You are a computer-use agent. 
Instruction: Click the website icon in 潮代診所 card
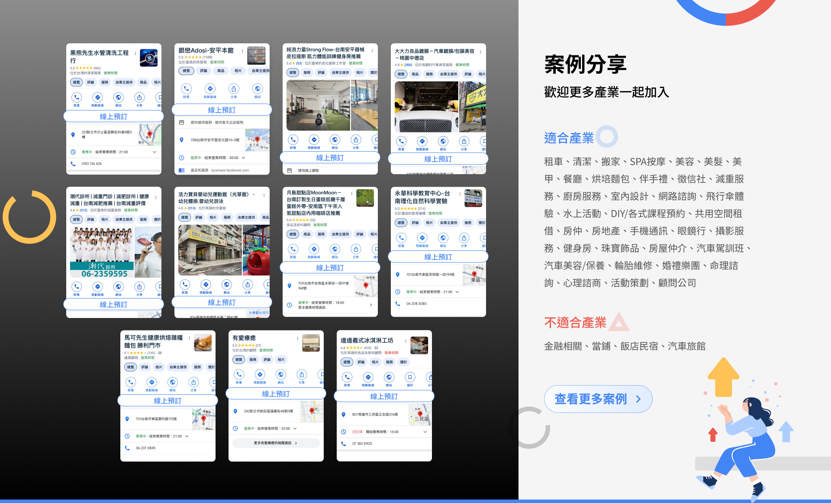tap(118, 287)
